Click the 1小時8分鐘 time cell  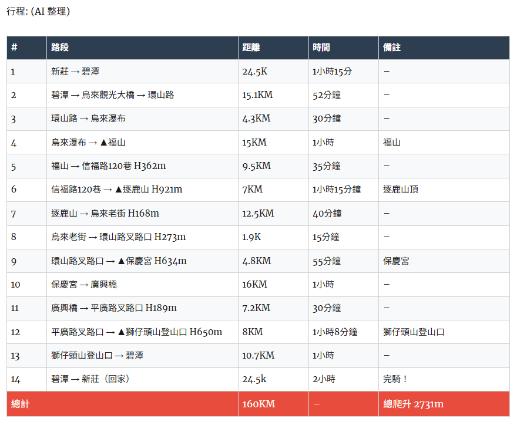tap(335, 332)
